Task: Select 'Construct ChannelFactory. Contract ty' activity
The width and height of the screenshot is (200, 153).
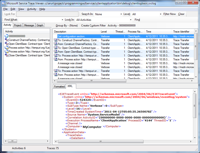Action: pos(27,40)
